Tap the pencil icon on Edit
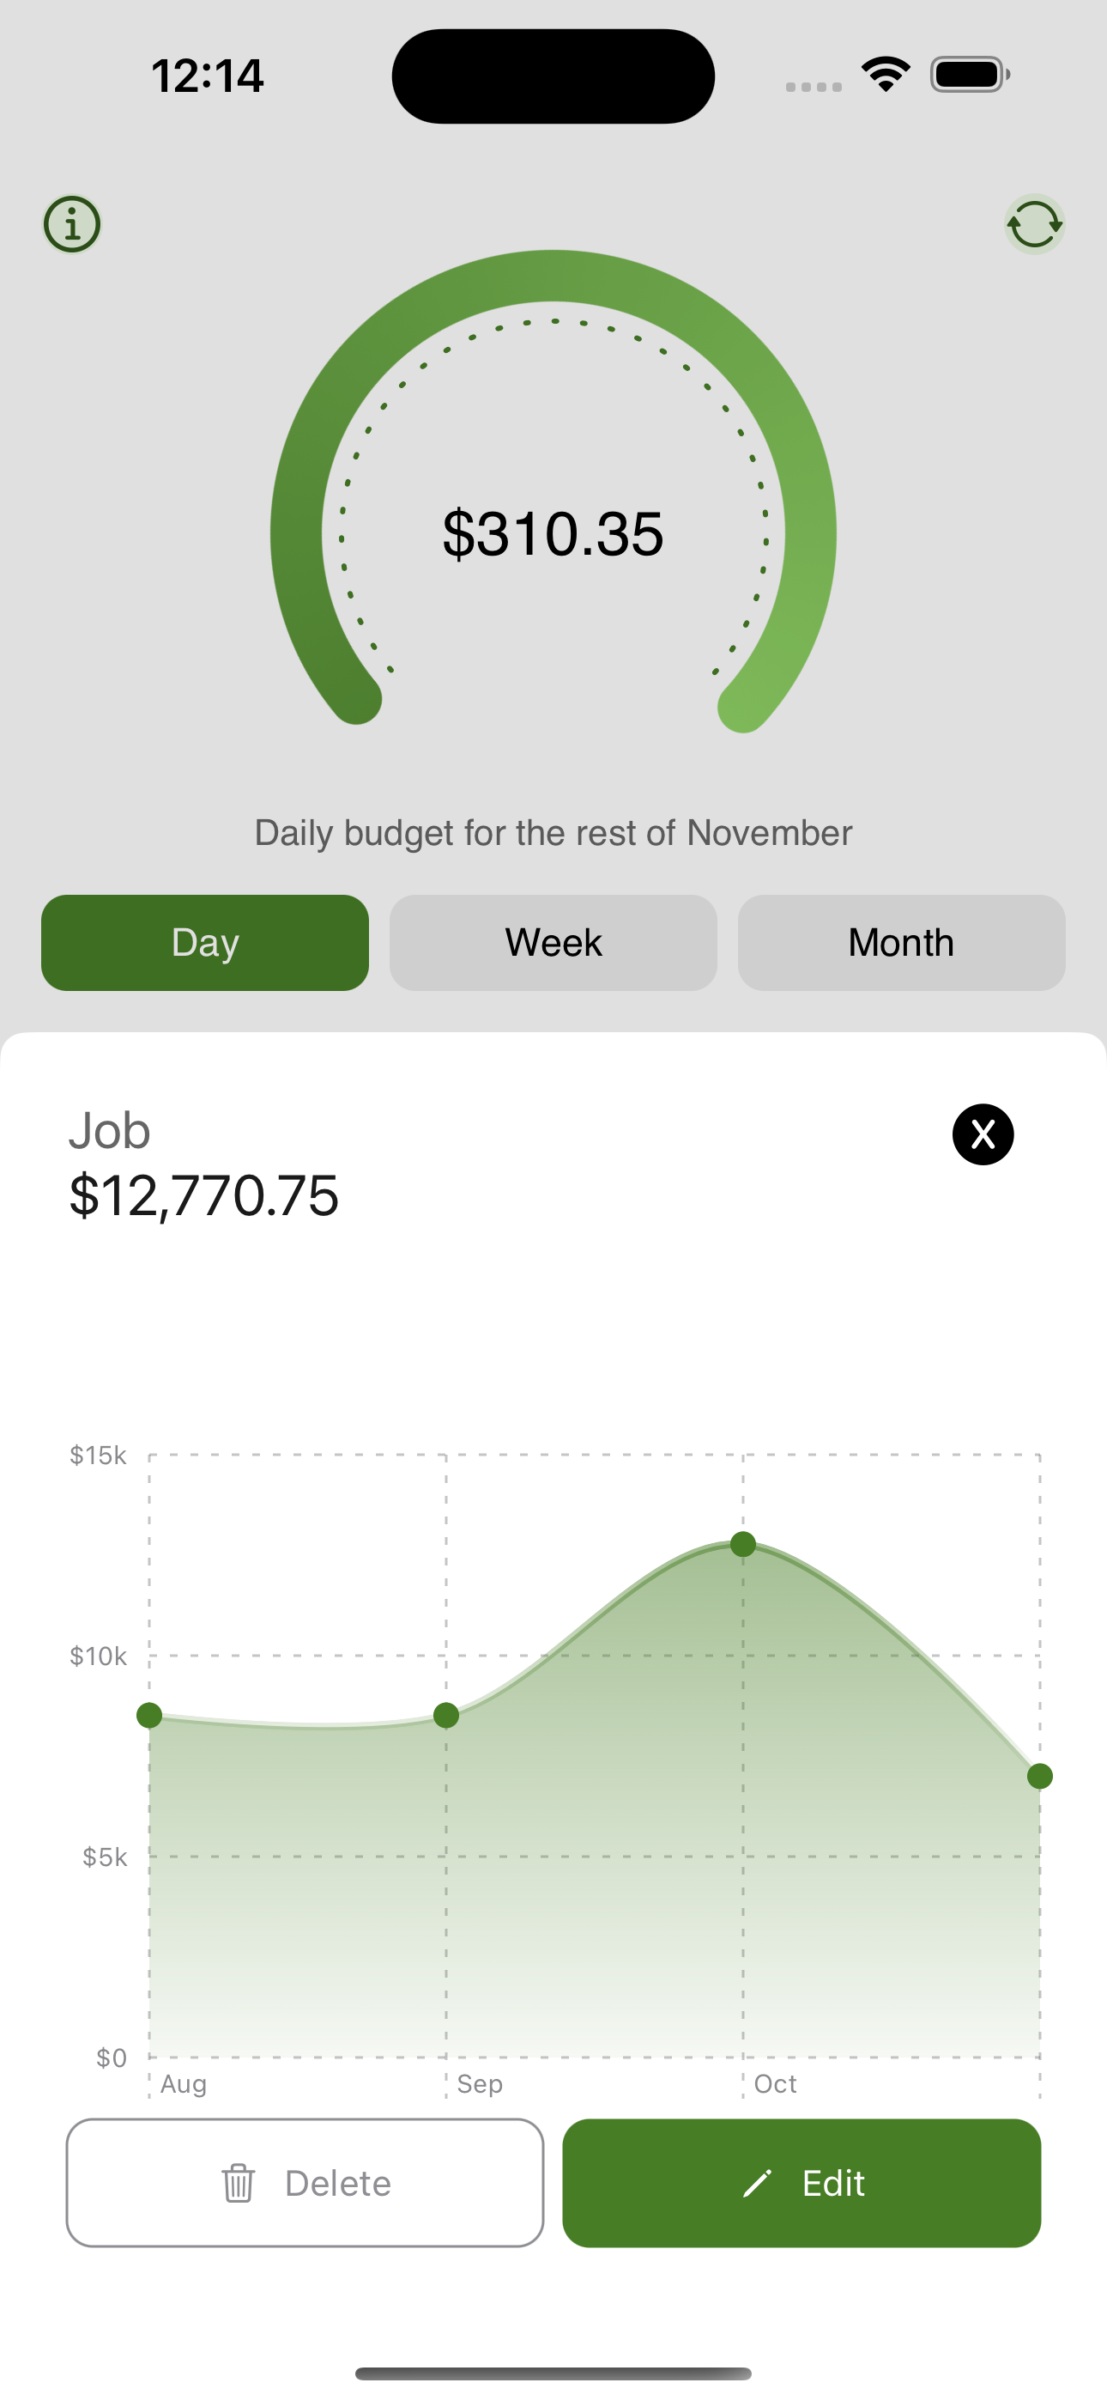1107x2401 pixels. [758, 2183]
